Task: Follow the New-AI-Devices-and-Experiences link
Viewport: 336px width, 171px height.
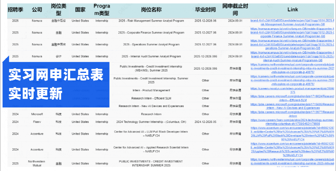Action: [292, 106]
